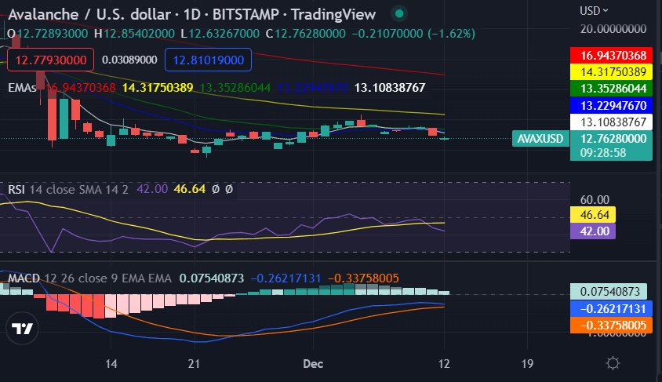Image resolution: width=662 pixels, height=382 pixels.
Task: Click the closing price C12.76280000 value
Action: (x=306, y=34)
